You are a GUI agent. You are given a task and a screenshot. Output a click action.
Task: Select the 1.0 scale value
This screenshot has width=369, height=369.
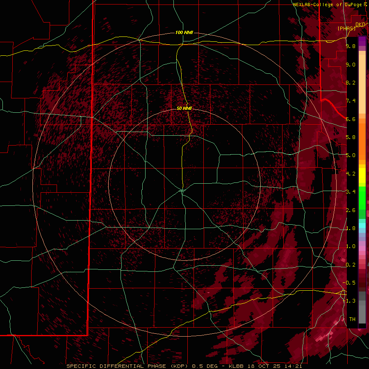[x=351, y=246]
